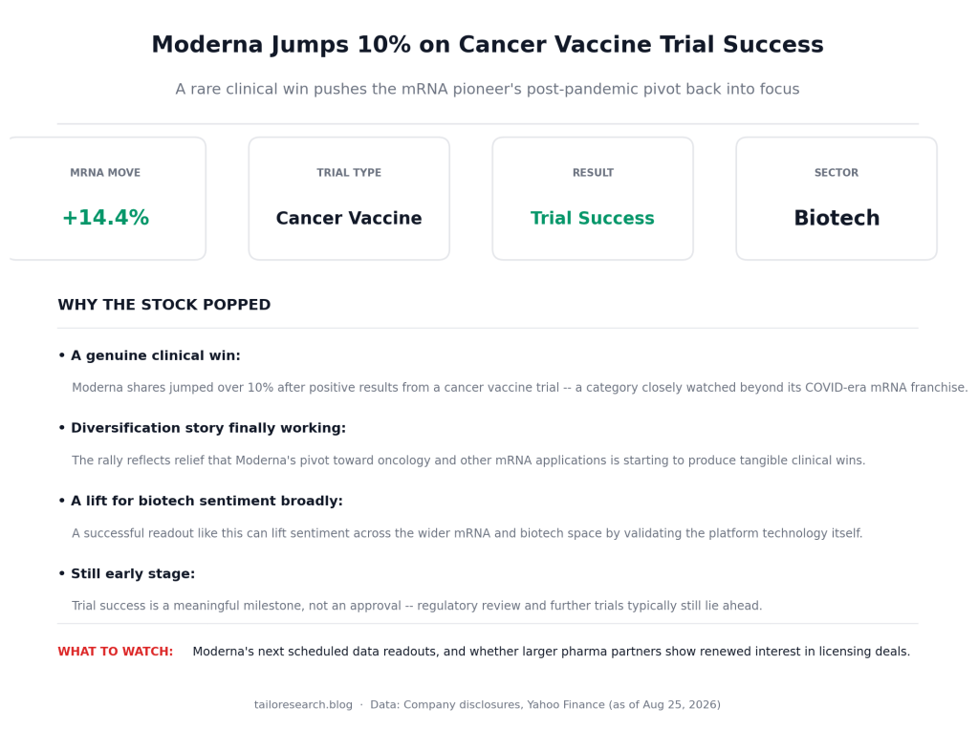Click 'Diversification story finally working' bullet
The height and width of the screenshot is (729, 978).
(x=202, y=428)
